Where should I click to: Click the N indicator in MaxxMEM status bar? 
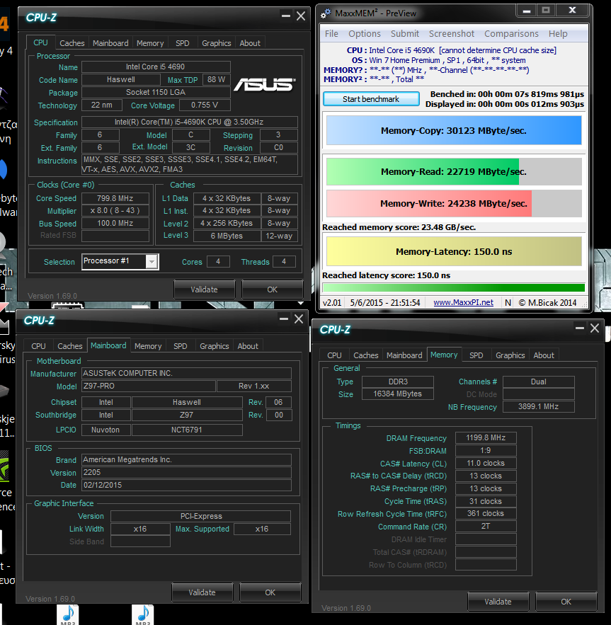click(508, 302)
